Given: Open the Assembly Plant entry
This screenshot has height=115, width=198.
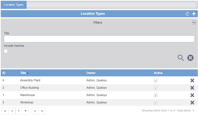Looking at the screenshot, I should click(30, 80).
